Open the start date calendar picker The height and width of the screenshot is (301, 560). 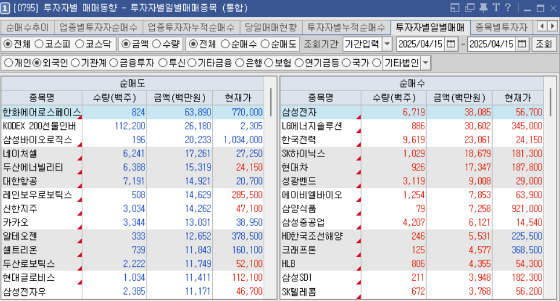tap(451, 44)
